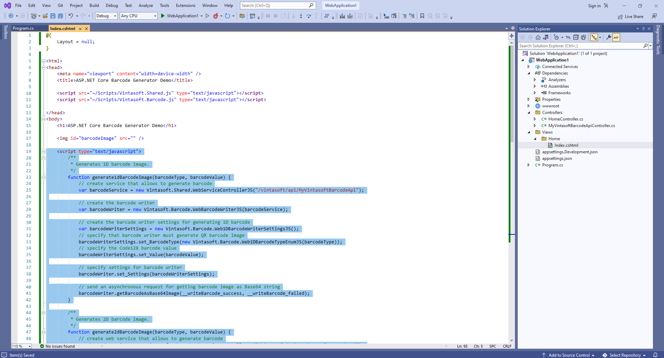Toggle pin on the Index.cshtml tab
The image size is (664, 358).
(80, 29)
